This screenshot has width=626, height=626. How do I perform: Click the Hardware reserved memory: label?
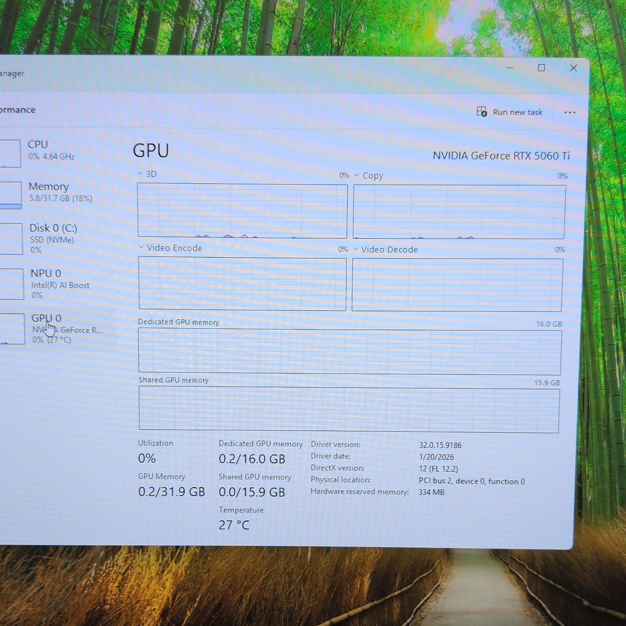pos(360,492)
